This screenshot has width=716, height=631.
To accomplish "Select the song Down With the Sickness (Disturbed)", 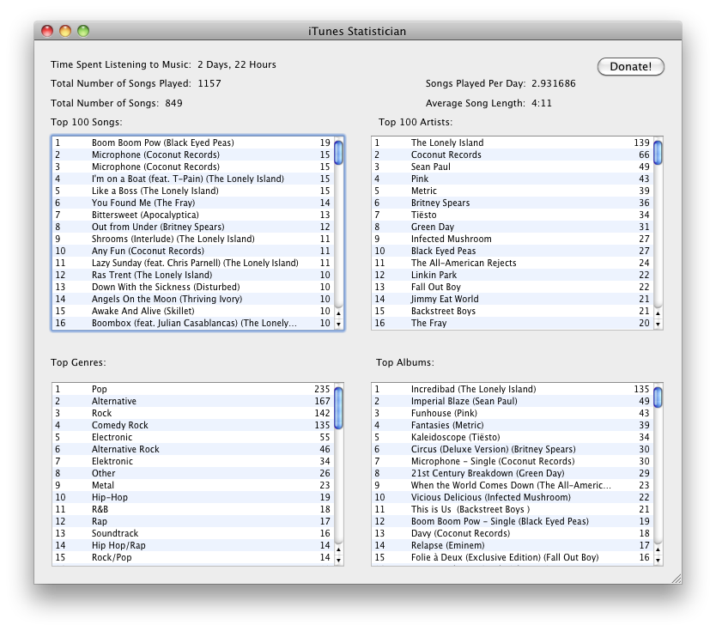I will [193, 288].
